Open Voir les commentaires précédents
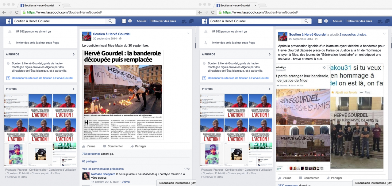 pyautogui.click(x=103, y=169)
